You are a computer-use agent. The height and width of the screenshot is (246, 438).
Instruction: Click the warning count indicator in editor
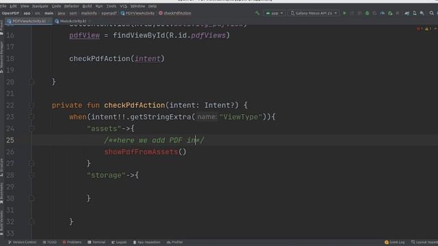coord(428,29)
